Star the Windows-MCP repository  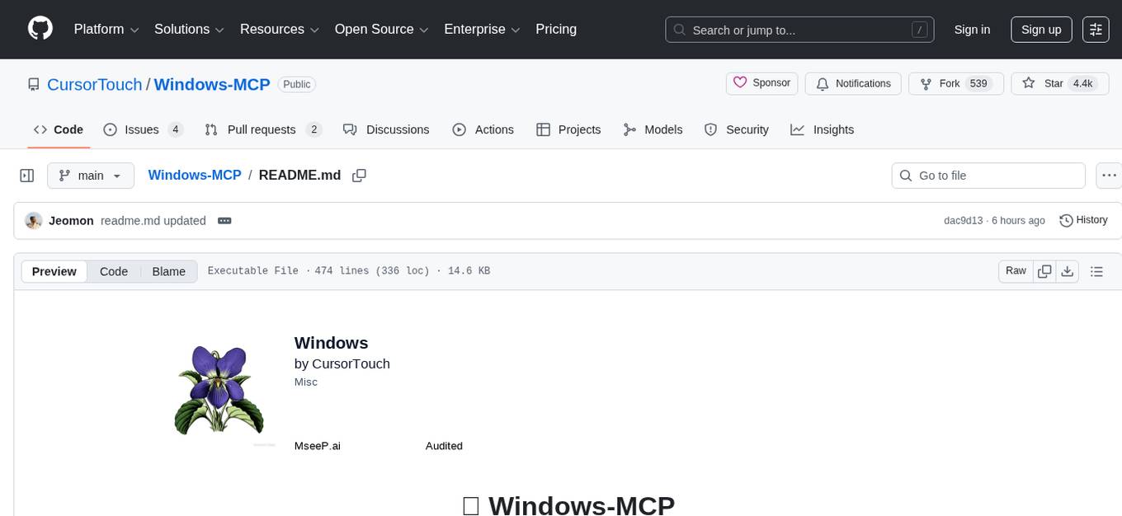[1059, 83]
